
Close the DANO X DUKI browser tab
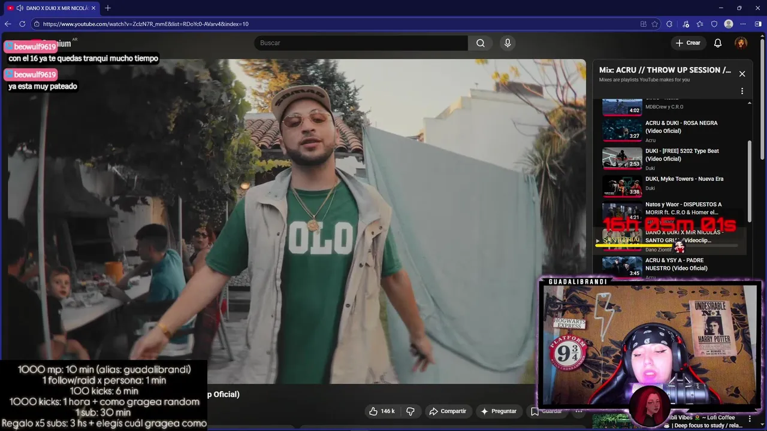click(x=93, y=8)
